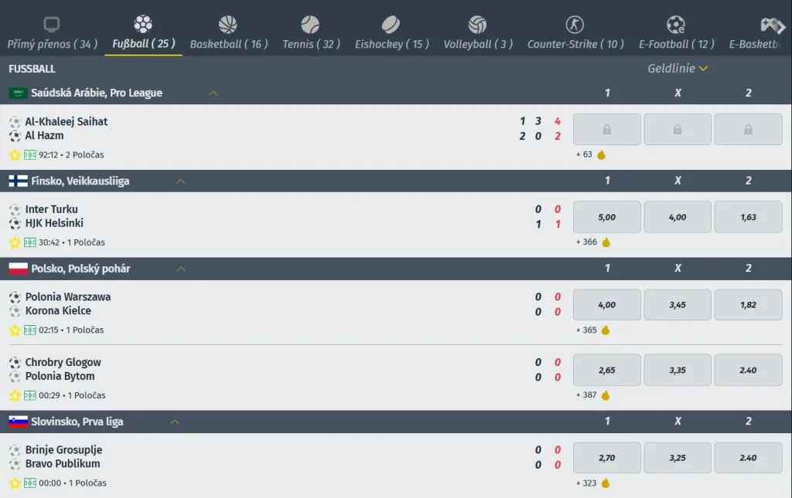The image size is (792, 498).
Task: Open the Geldlinie dropdown
Action: [678, 68]
